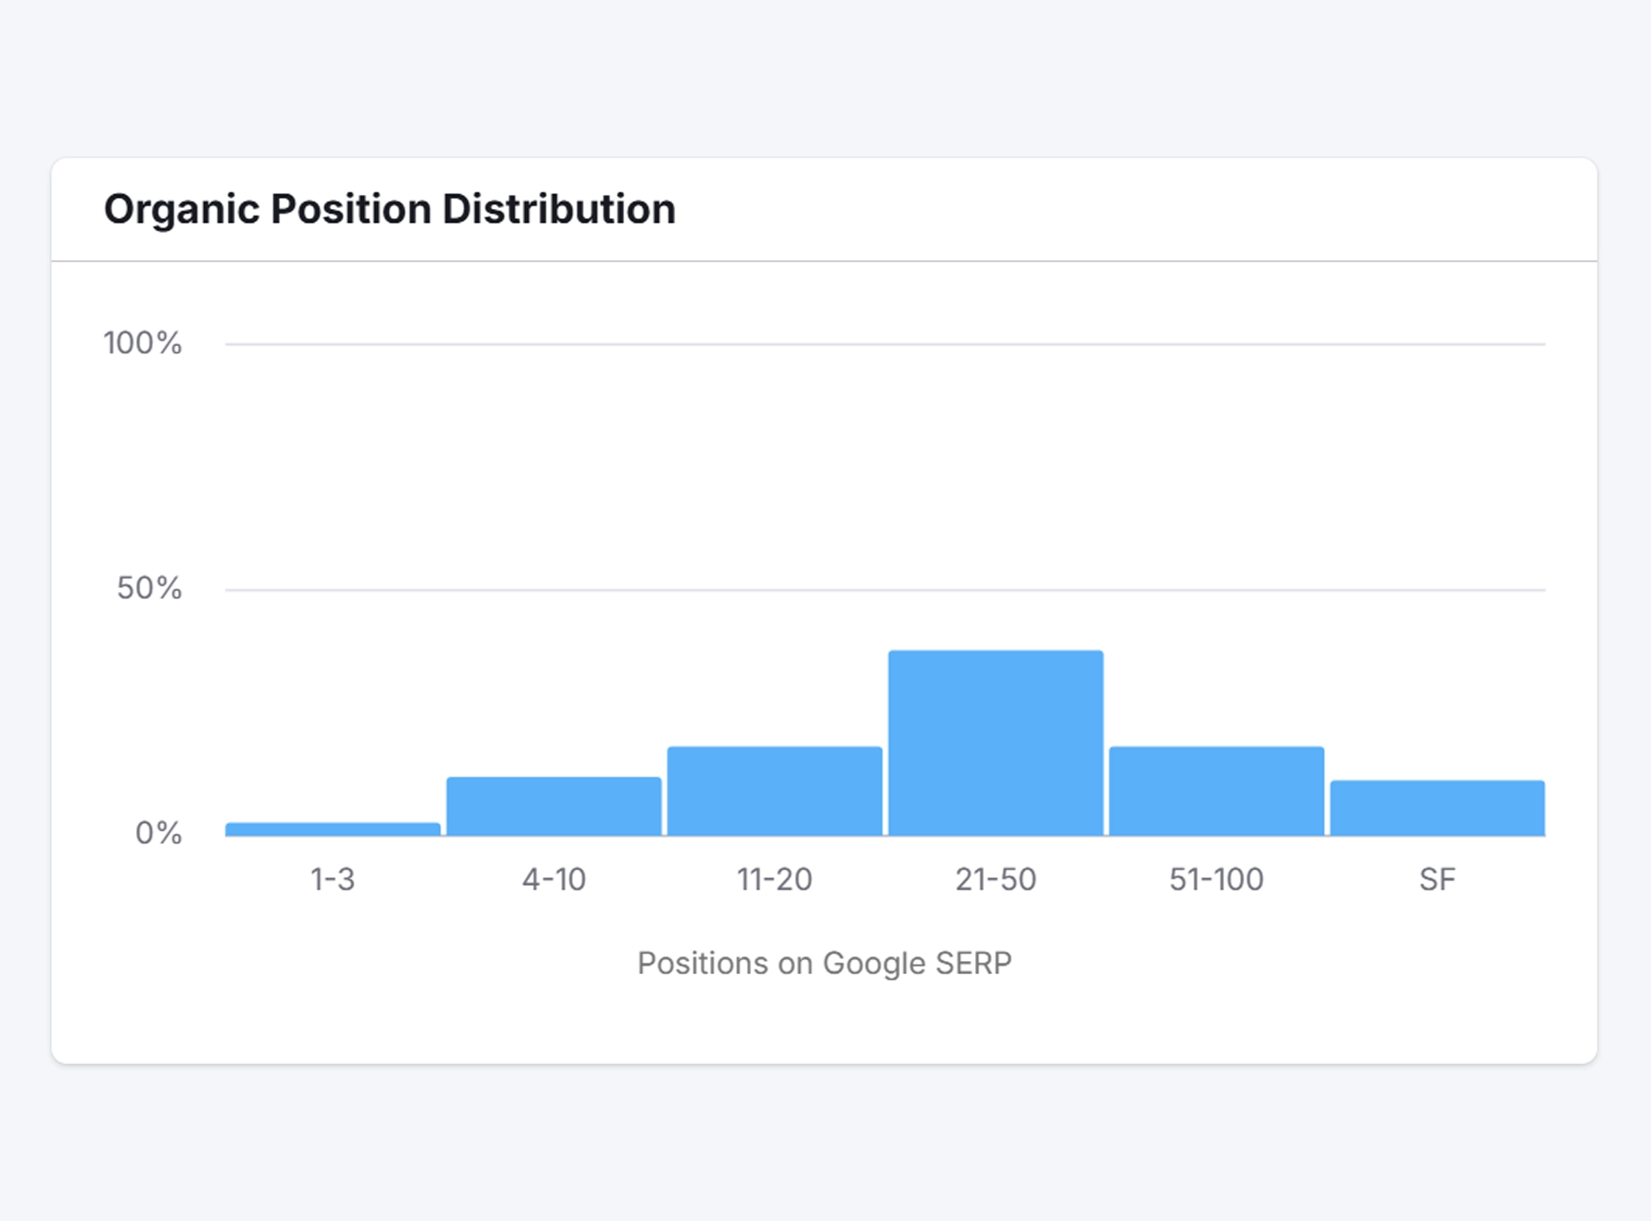Viewport: 1651px width, 1221px height.
Task: Click the 4-10 x-axis label
Action: [x=554, y=880]
